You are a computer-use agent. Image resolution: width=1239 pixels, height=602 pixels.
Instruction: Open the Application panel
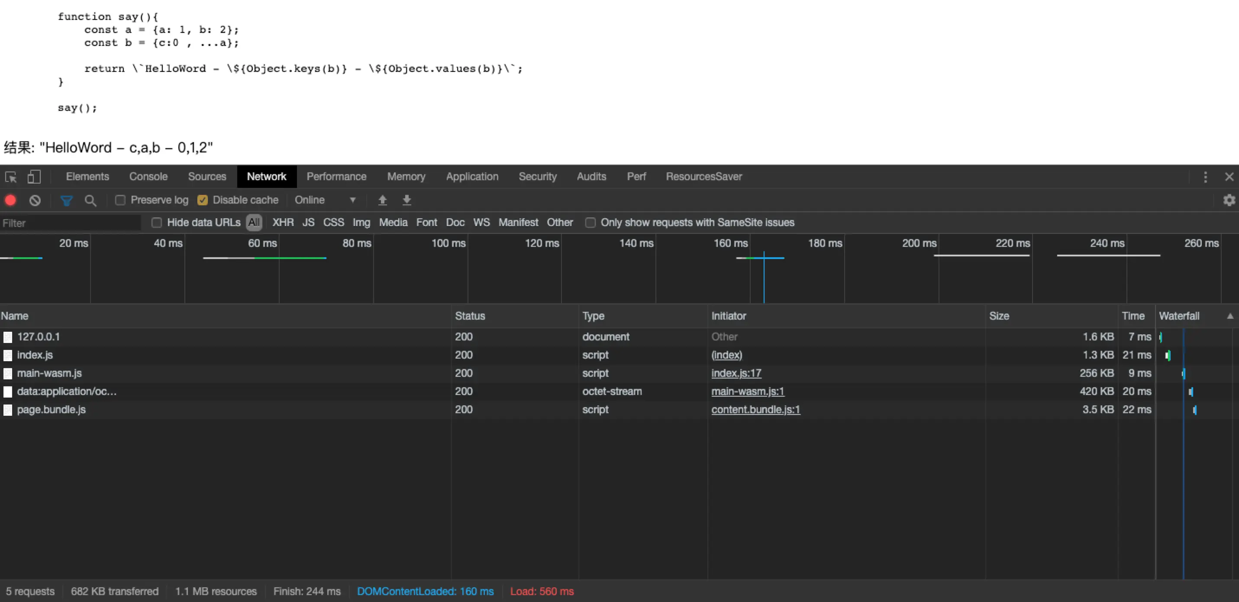(x=472, y=177)
